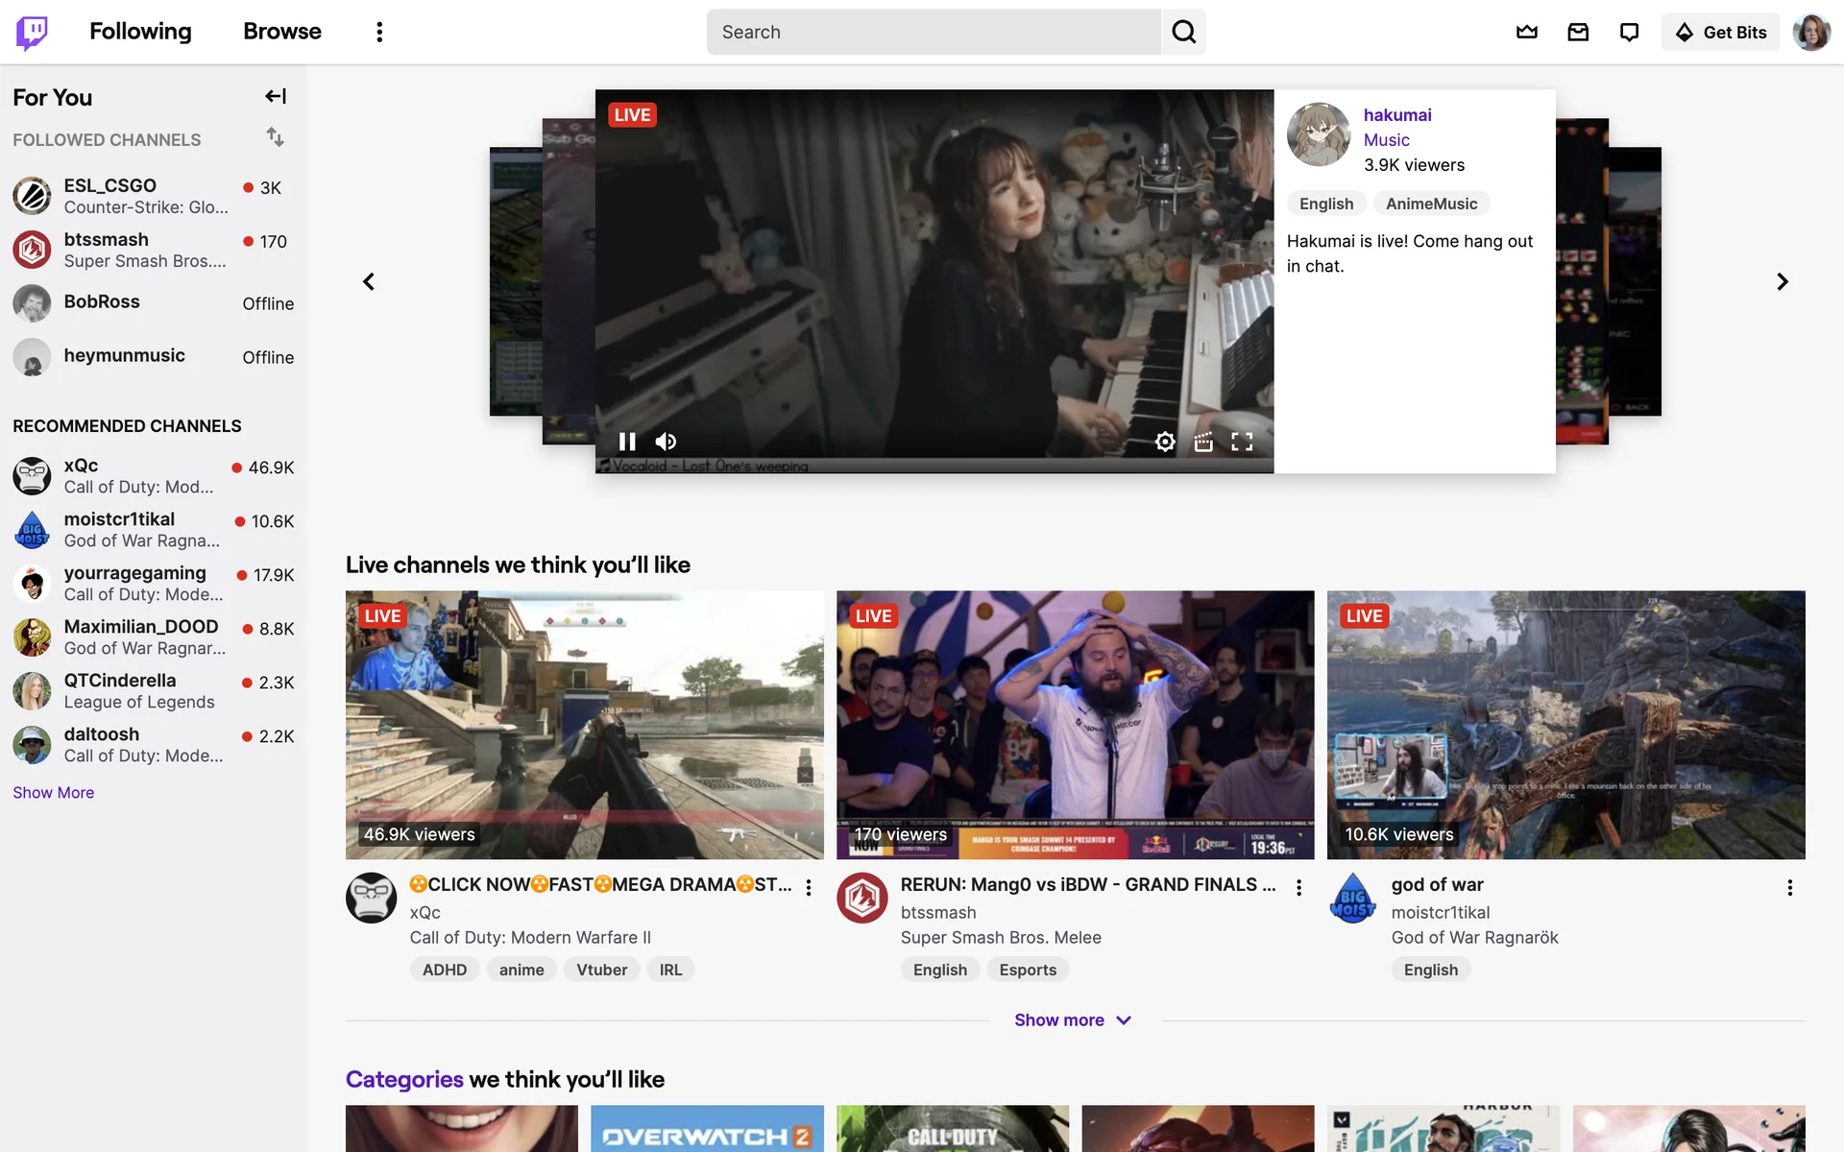Click the Twitch logo home icon
This screenshot has height=1152, width=1844.
32,32
